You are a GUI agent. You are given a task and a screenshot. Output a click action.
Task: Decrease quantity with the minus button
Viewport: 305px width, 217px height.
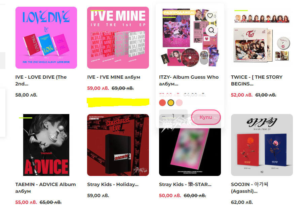point(163,116)
